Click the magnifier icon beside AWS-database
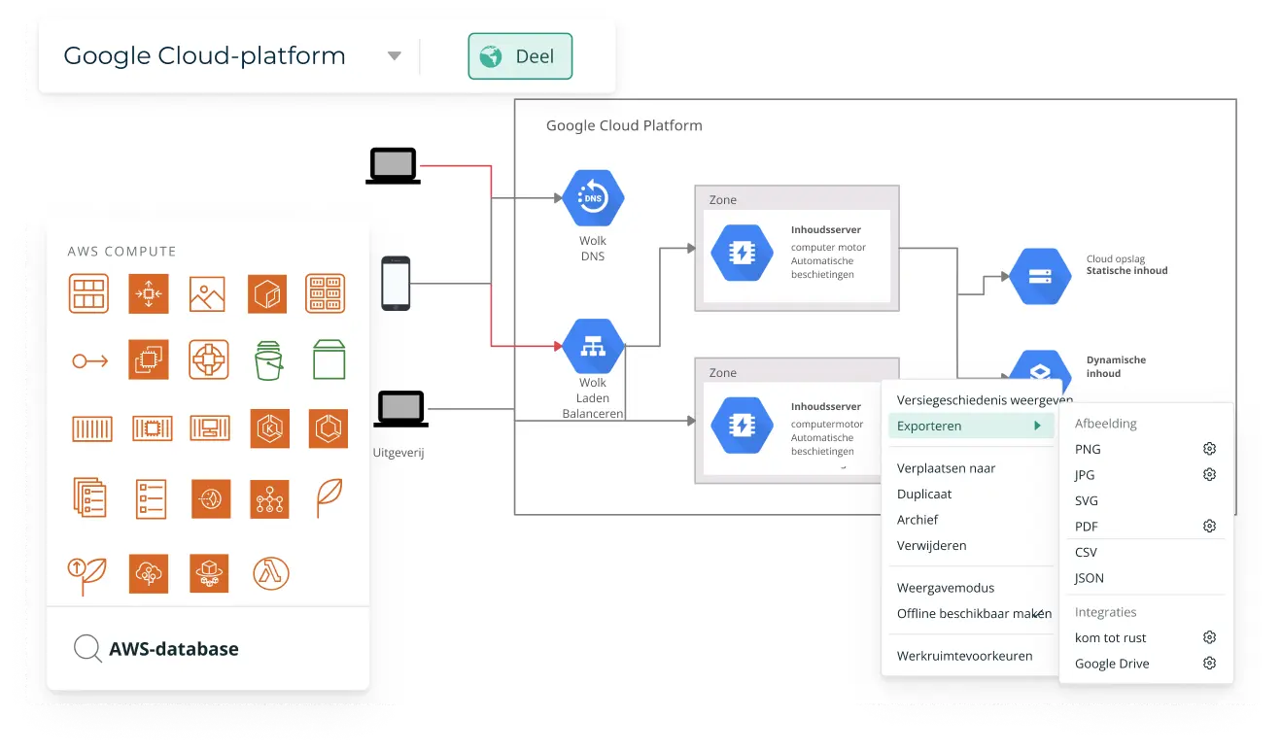 (x=87, y=648)
